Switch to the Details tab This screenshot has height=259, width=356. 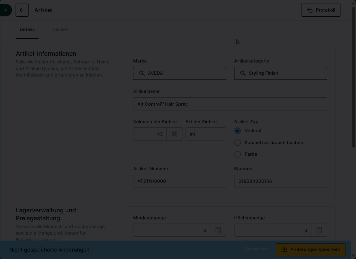(x=27, y=29)
